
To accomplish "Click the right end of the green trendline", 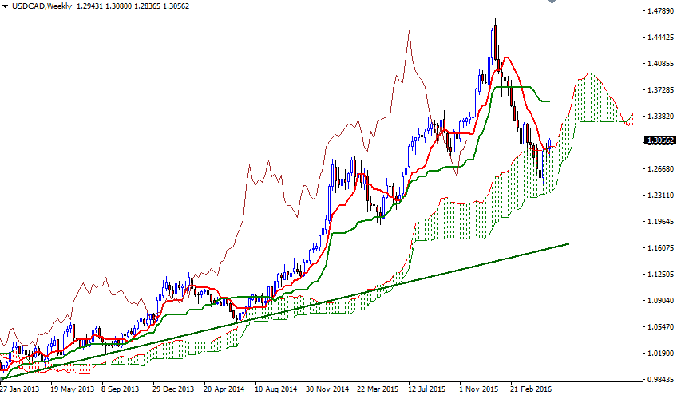I will click(x=568, y=244).
